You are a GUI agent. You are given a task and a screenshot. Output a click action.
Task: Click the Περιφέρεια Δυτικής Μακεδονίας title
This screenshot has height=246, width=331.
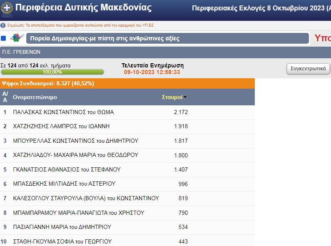[83, 8]
